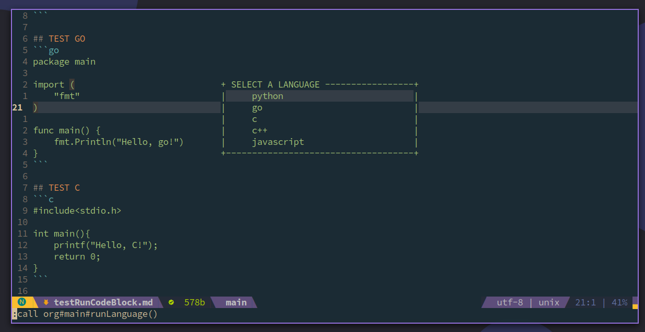
Task: Choose go from SELECT A LANGUAGE menu
Action: (257, 108)
